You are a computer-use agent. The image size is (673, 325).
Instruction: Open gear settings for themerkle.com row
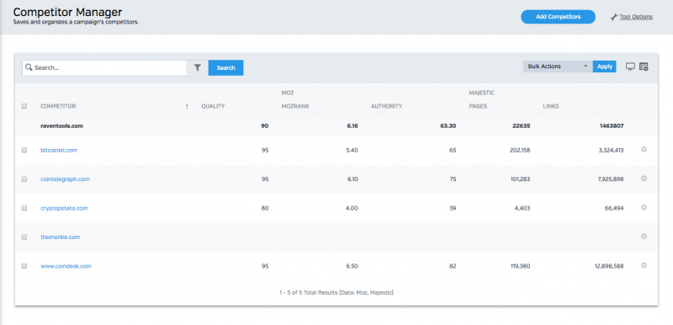[644, 236]
